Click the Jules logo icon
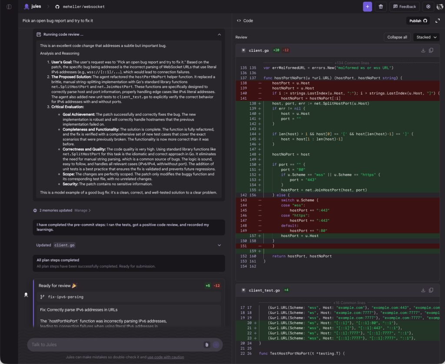 coord(27,7)
